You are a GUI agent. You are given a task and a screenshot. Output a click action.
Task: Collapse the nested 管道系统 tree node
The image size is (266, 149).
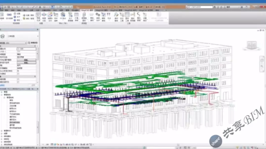tap(4, 98)
